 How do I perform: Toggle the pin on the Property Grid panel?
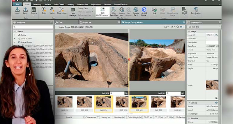click(x=220, y=22)
